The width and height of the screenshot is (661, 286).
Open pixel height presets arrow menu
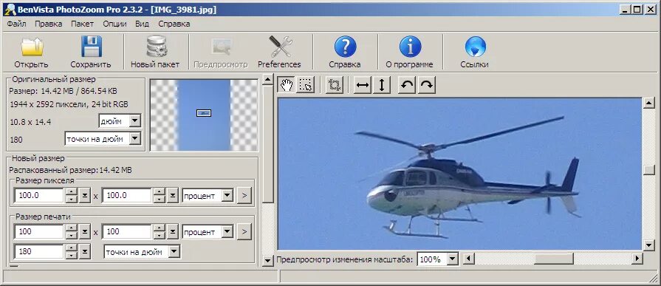click(172, 196)
